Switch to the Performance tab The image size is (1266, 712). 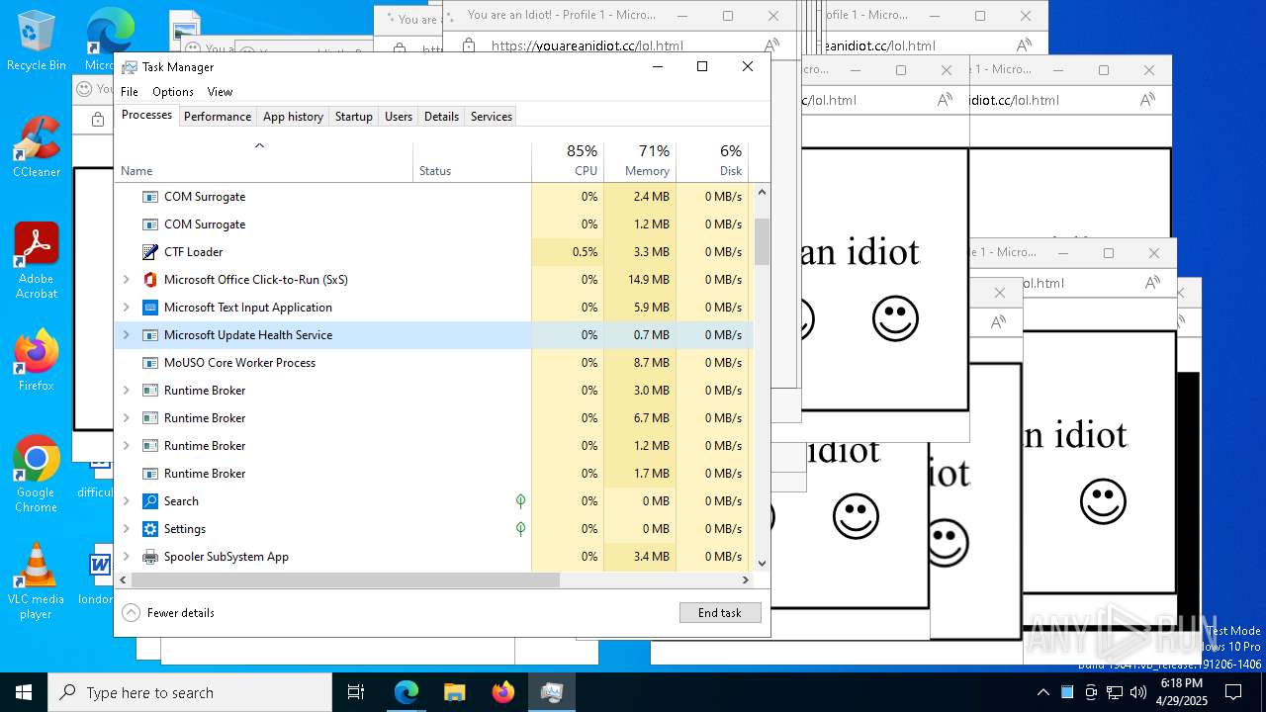(x=218, y=117)
